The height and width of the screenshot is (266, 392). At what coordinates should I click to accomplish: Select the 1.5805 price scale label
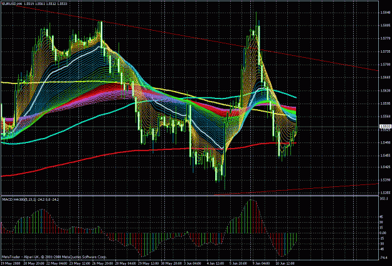pos(384,26)
